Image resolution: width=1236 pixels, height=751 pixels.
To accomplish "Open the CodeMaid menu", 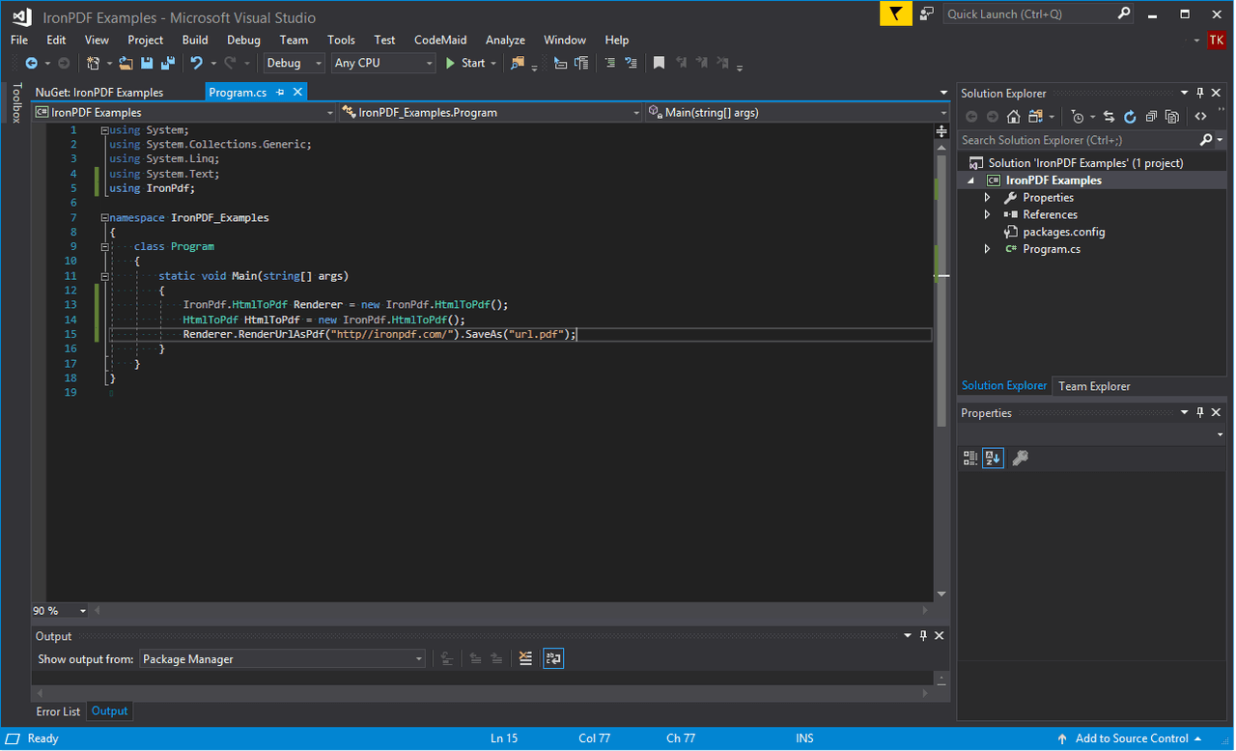I will pyautogui.click(x=440, y=40).
